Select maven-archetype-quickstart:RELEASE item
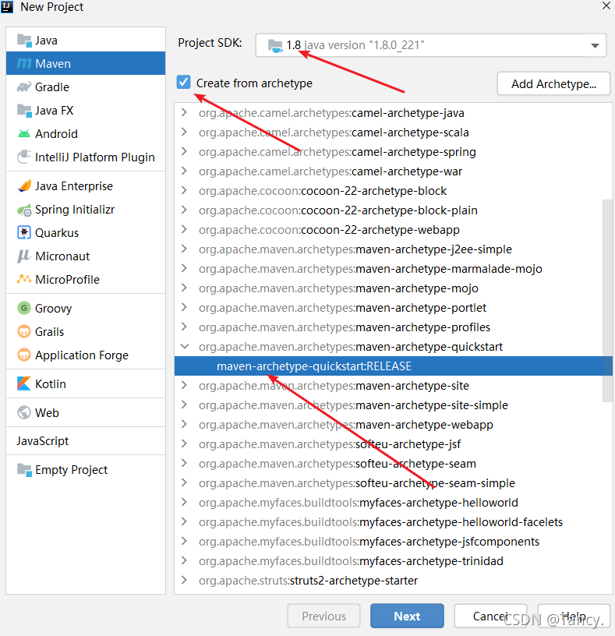 pyautogui.click(x=393, y=366)
